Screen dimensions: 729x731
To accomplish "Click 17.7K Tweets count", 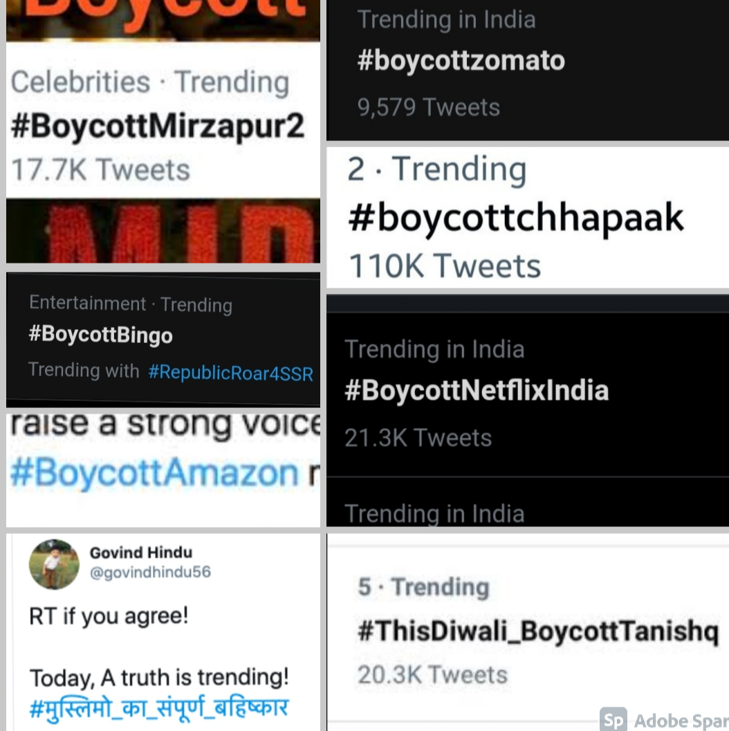I will (100, 169).
